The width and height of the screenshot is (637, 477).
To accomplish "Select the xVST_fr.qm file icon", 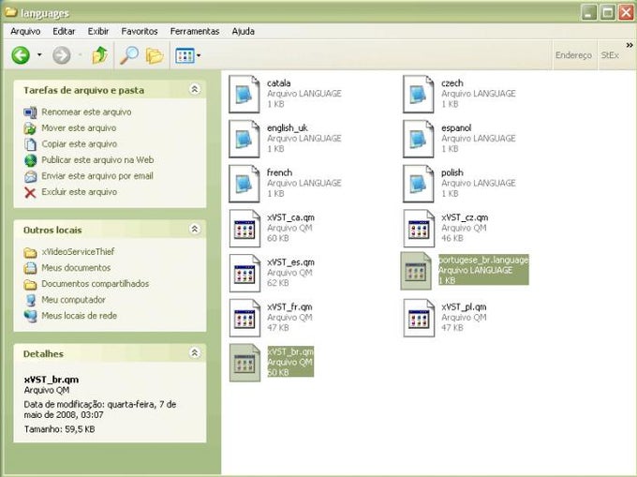I will point(244,318).
